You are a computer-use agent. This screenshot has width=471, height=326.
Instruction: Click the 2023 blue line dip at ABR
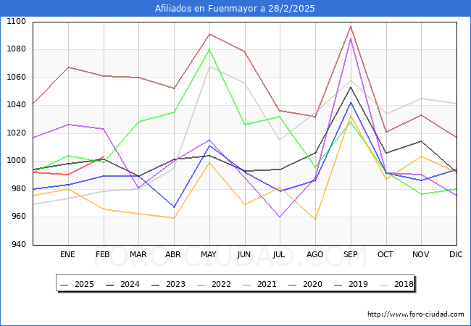tap(174, 207)
